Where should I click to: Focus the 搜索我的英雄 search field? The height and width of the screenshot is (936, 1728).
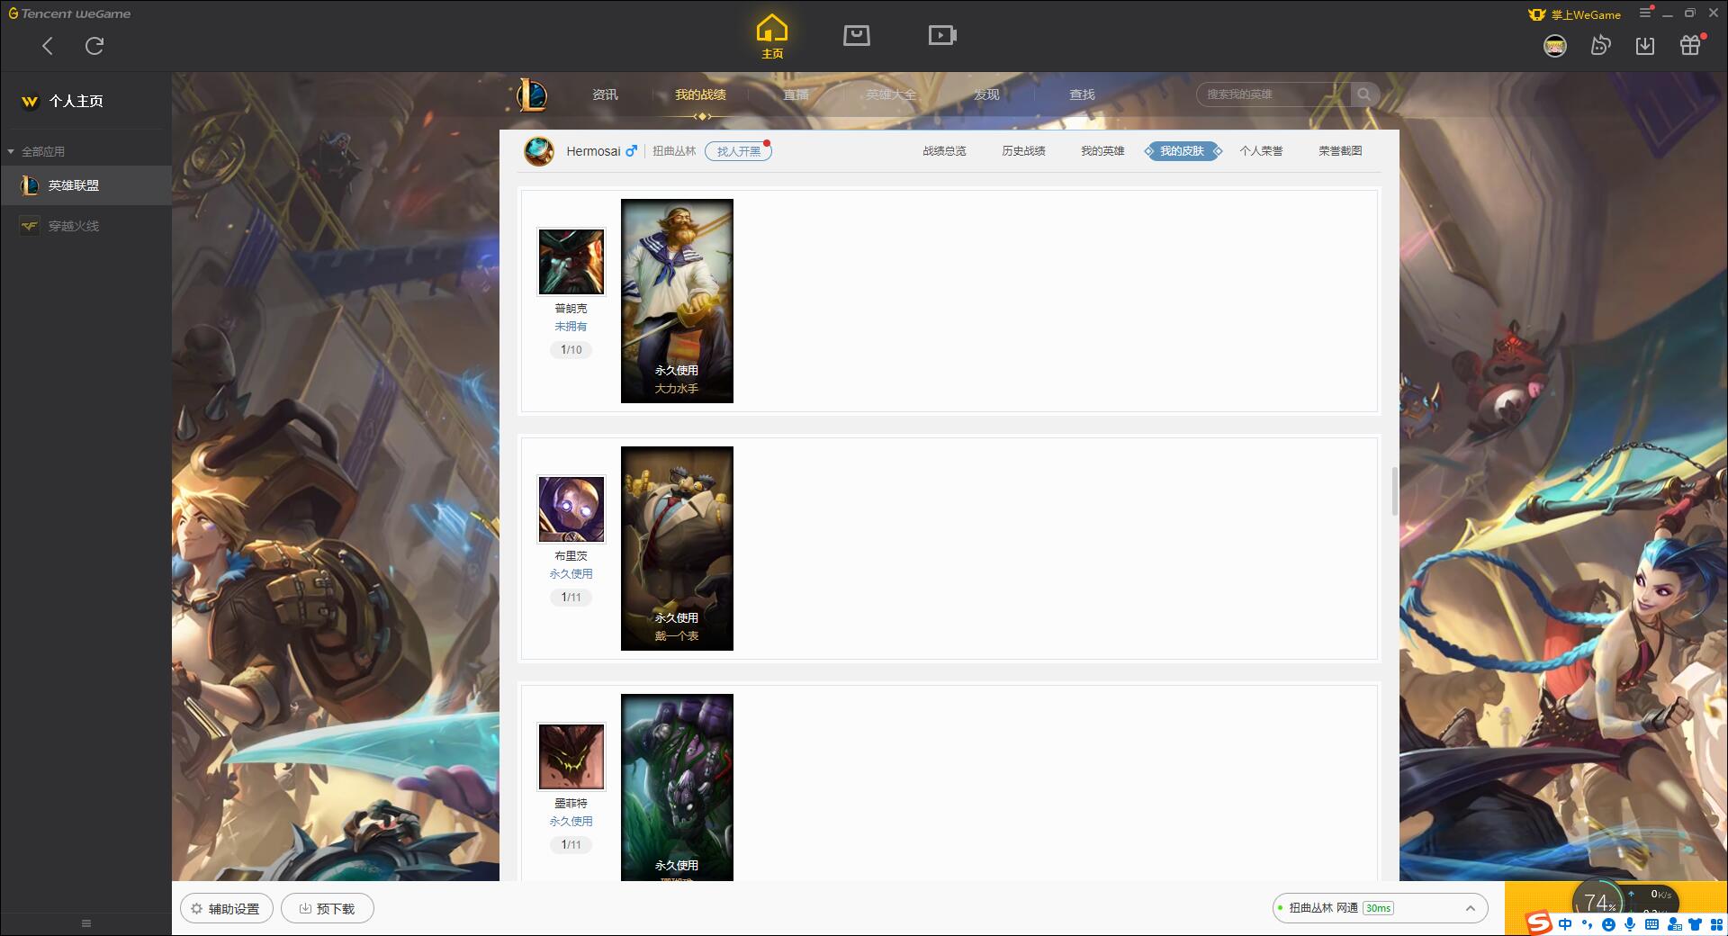tap(1273, 94)
